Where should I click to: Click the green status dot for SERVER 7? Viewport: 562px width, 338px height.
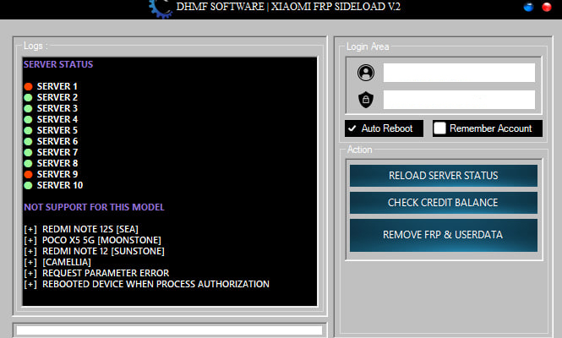pyautogui.click(x=29, y=152)
